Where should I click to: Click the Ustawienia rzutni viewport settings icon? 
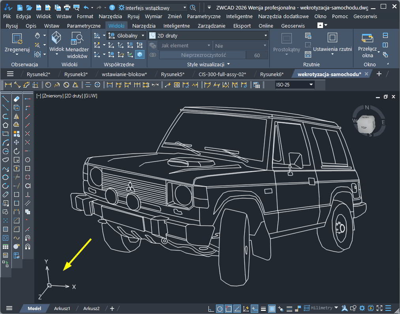click(x=332, y=38)
